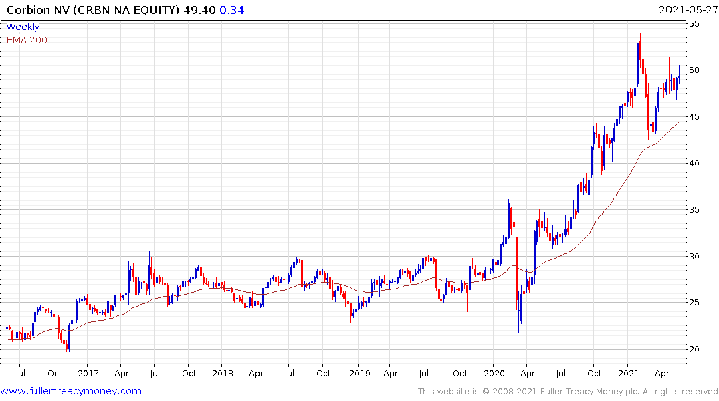This screenshot has width=719, height=401.
Task: Click the Corbion NV chart title
Action: point(92,10)
